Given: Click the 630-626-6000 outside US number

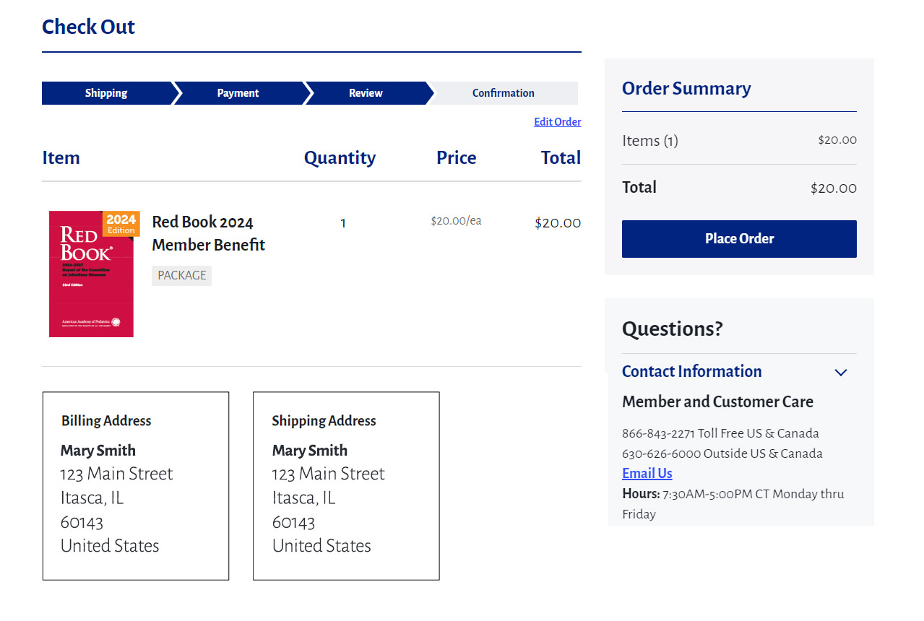Looking at the screenshot, I should [x=661, y=453].
